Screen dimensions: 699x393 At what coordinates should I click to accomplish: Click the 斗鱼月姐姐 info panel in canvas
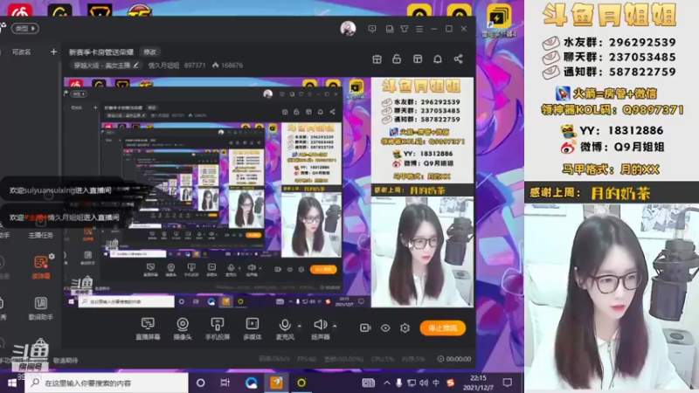[x=422, y=130]
